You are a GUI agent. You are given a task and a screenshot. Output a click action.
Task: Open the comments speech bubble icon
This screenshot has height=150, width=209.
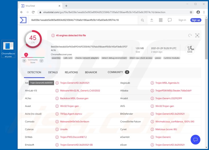click(170, 20)
